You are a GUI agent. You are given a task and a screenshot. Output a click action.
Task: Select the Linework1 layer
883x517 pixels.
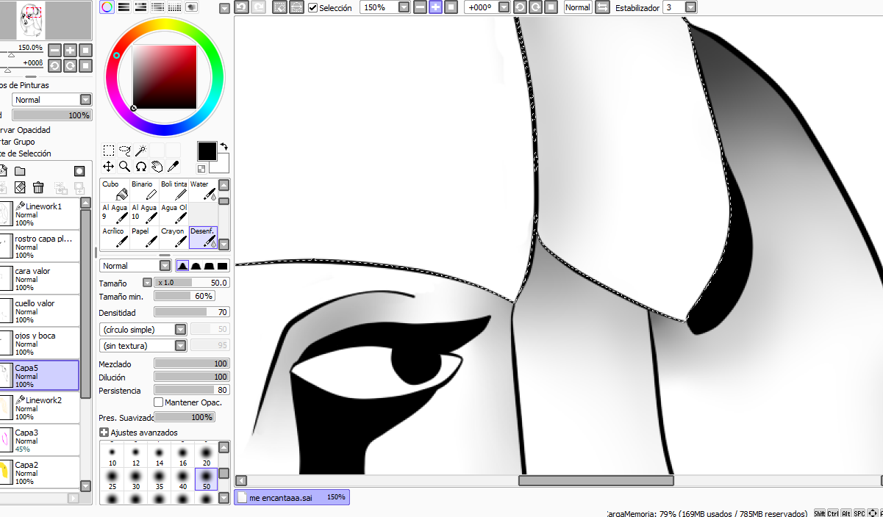40,214
